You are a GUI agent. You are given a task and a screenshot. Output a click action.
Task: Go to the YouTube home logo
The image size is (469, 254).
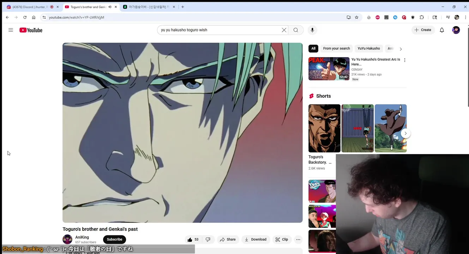[31, 30]
